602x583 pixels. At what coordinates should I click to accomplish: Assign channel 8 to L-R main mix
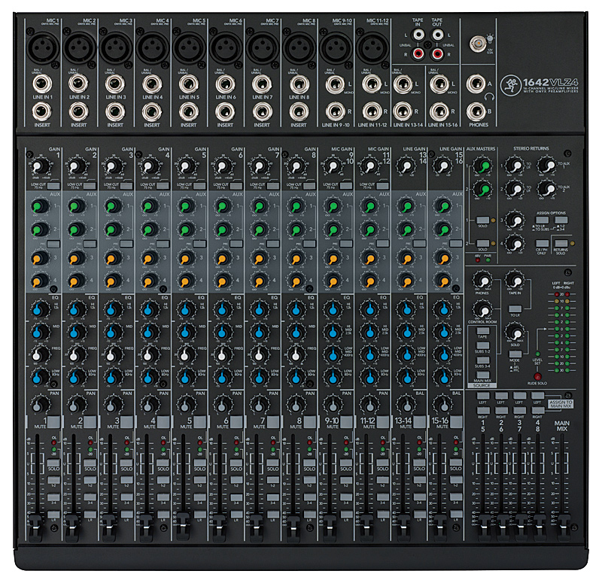309,515
